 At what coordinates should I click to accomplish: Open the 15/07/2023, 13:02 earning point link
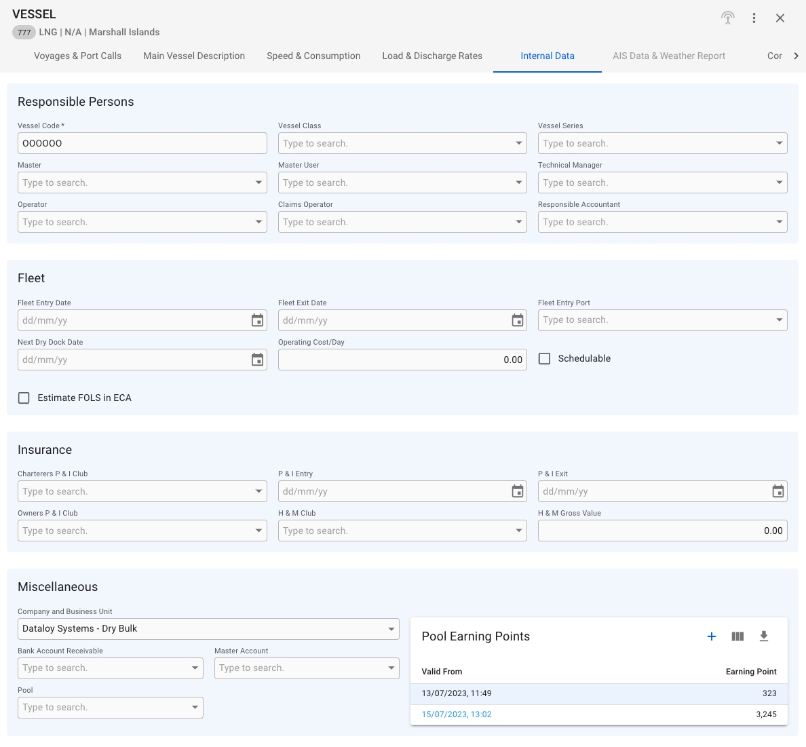(457, 714)
